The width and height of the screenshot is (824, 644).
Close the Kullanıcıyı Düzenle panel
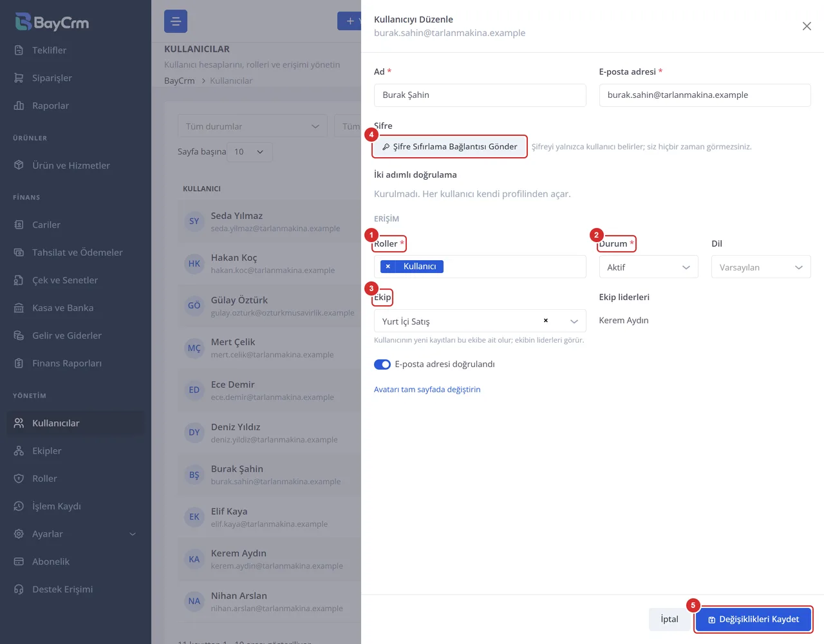click(x=807, y=26)
